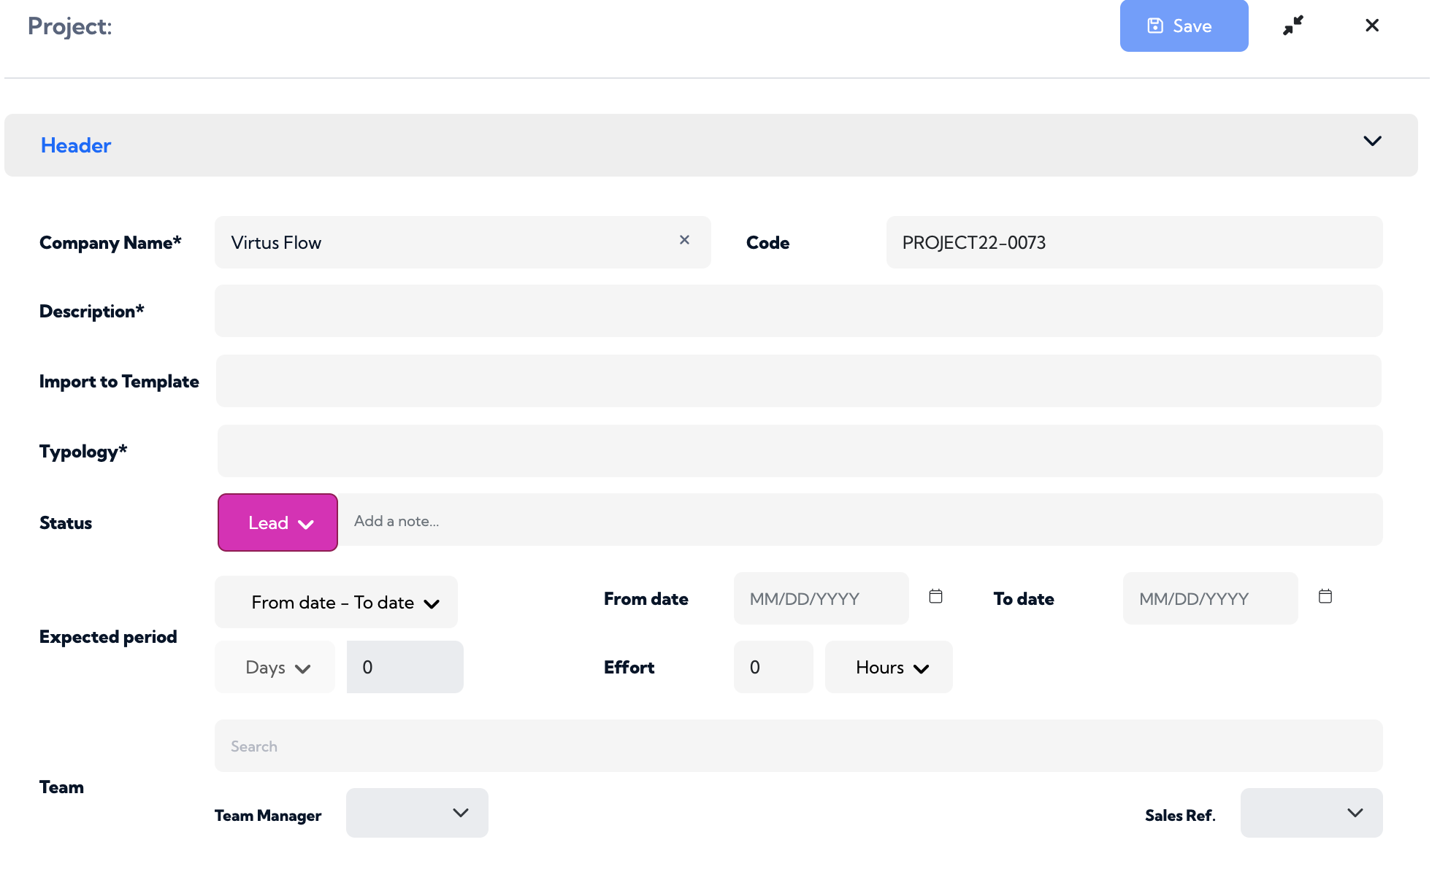Open the Days unit dropdown

[x=275, y=667]
